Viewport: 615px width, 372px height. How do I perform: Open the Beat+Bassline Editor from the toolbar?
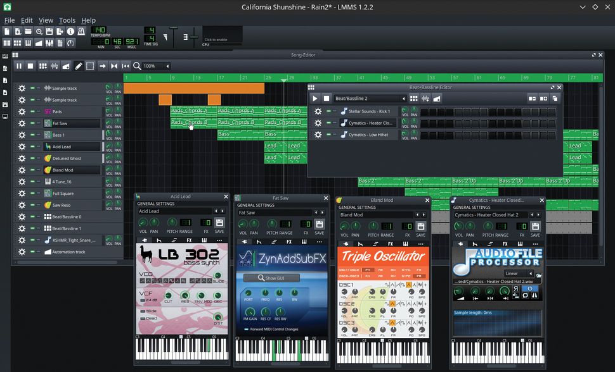tap(16, 42)
